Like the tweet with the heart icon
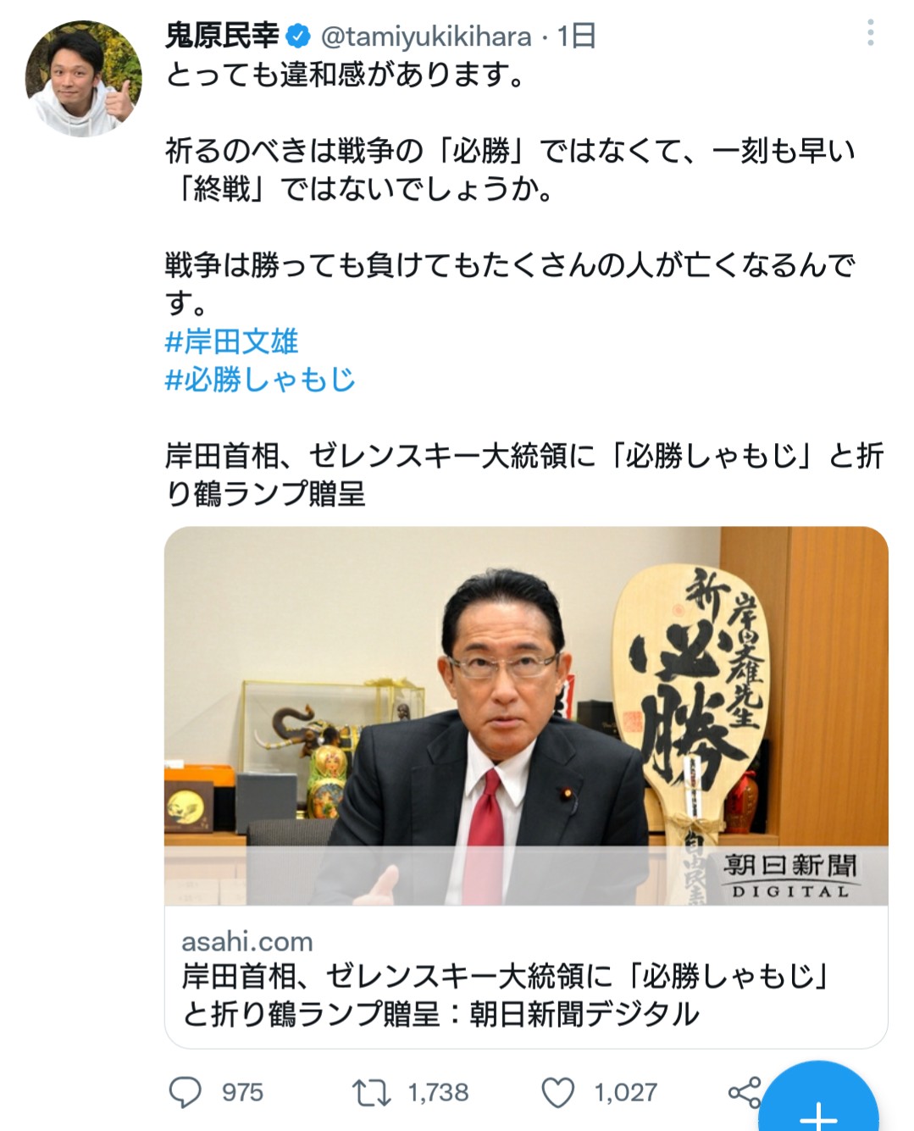This screenshot has width=914, height=1131. pos(558,1092)
